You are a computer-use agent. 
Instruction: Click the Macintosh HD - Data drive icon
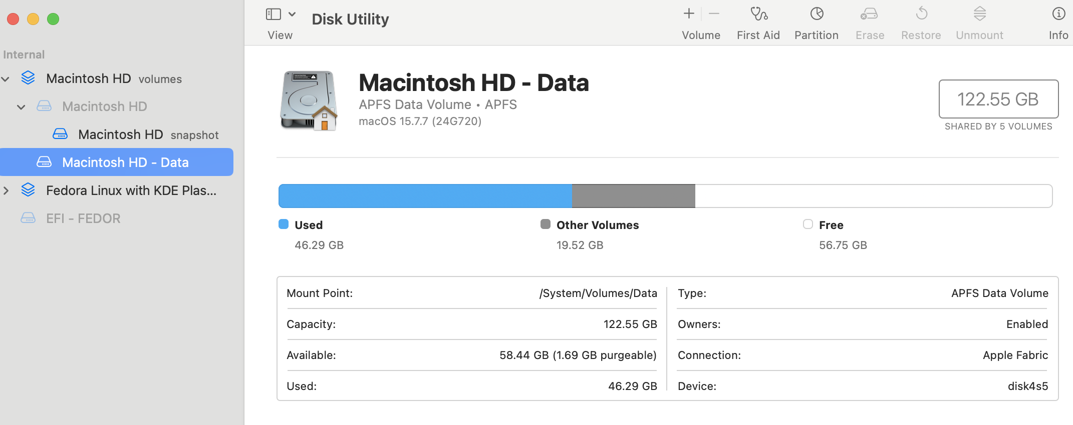[x=44, y=162]
